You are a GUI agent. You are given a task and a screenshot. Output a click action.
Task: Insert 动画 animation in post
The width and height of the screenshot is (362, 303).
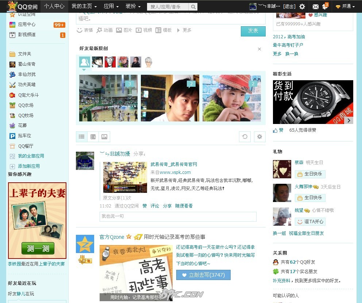(105, 30)
